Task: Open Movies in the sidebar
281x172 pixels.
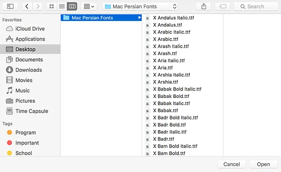Action: (30, 80)
